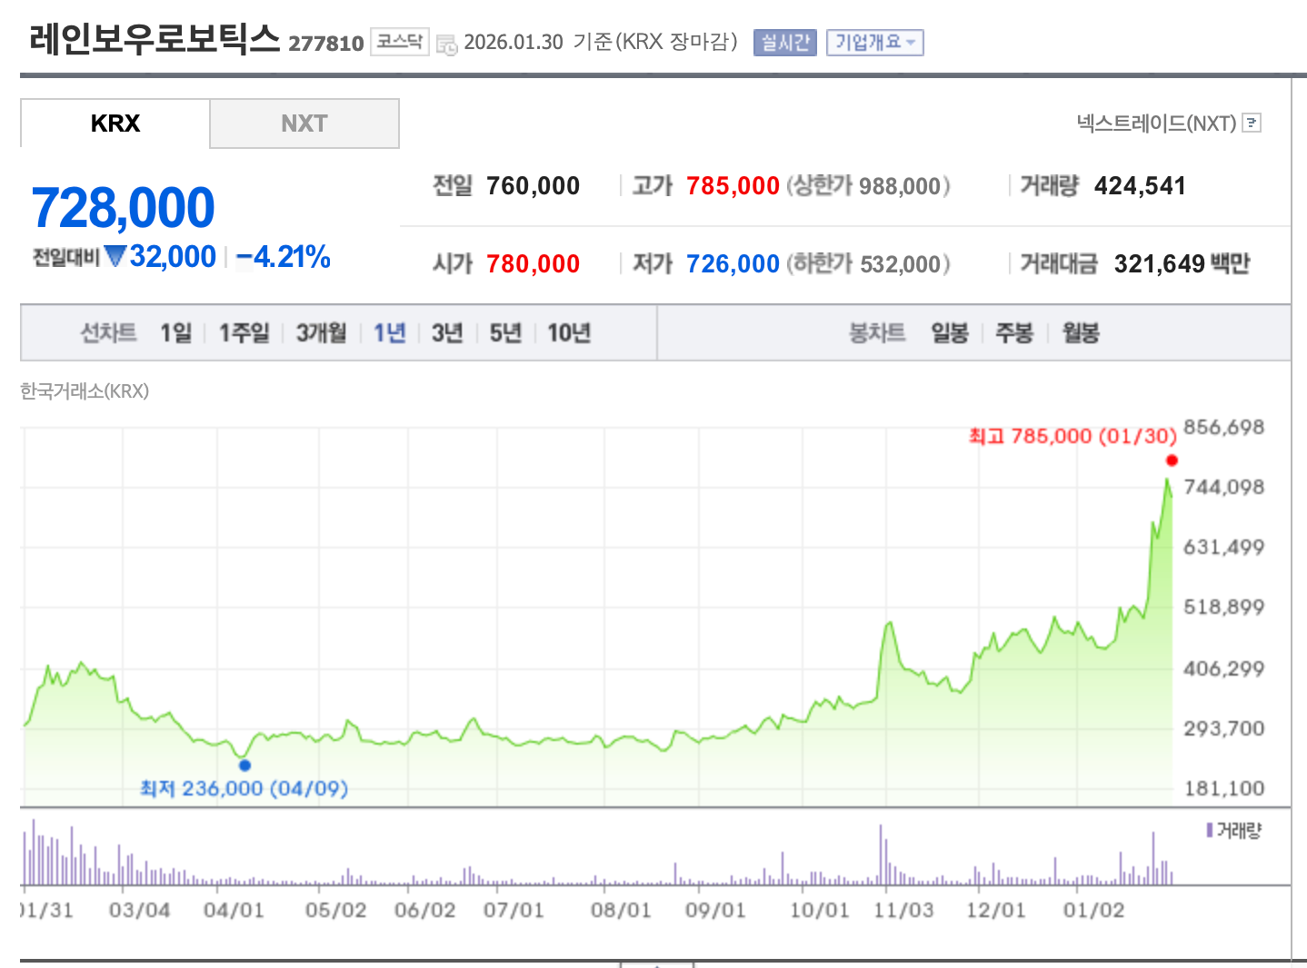Screen dimensions: 1307x968
Task: Click the open price value 780,000
Action: (533, 264)
